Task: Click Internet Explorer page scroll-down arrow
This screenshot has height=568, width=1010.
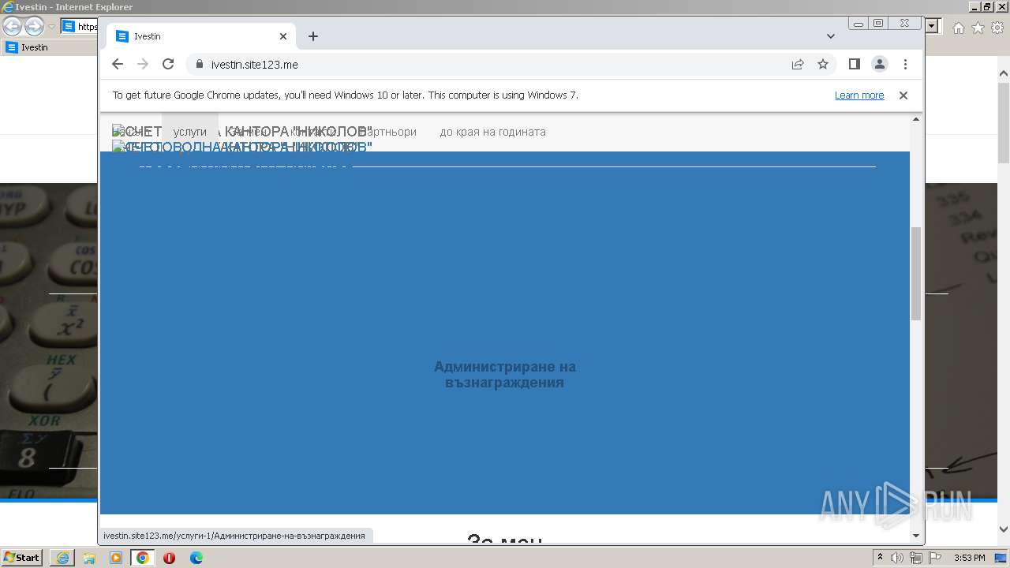Action: (x=1004, y=529)
